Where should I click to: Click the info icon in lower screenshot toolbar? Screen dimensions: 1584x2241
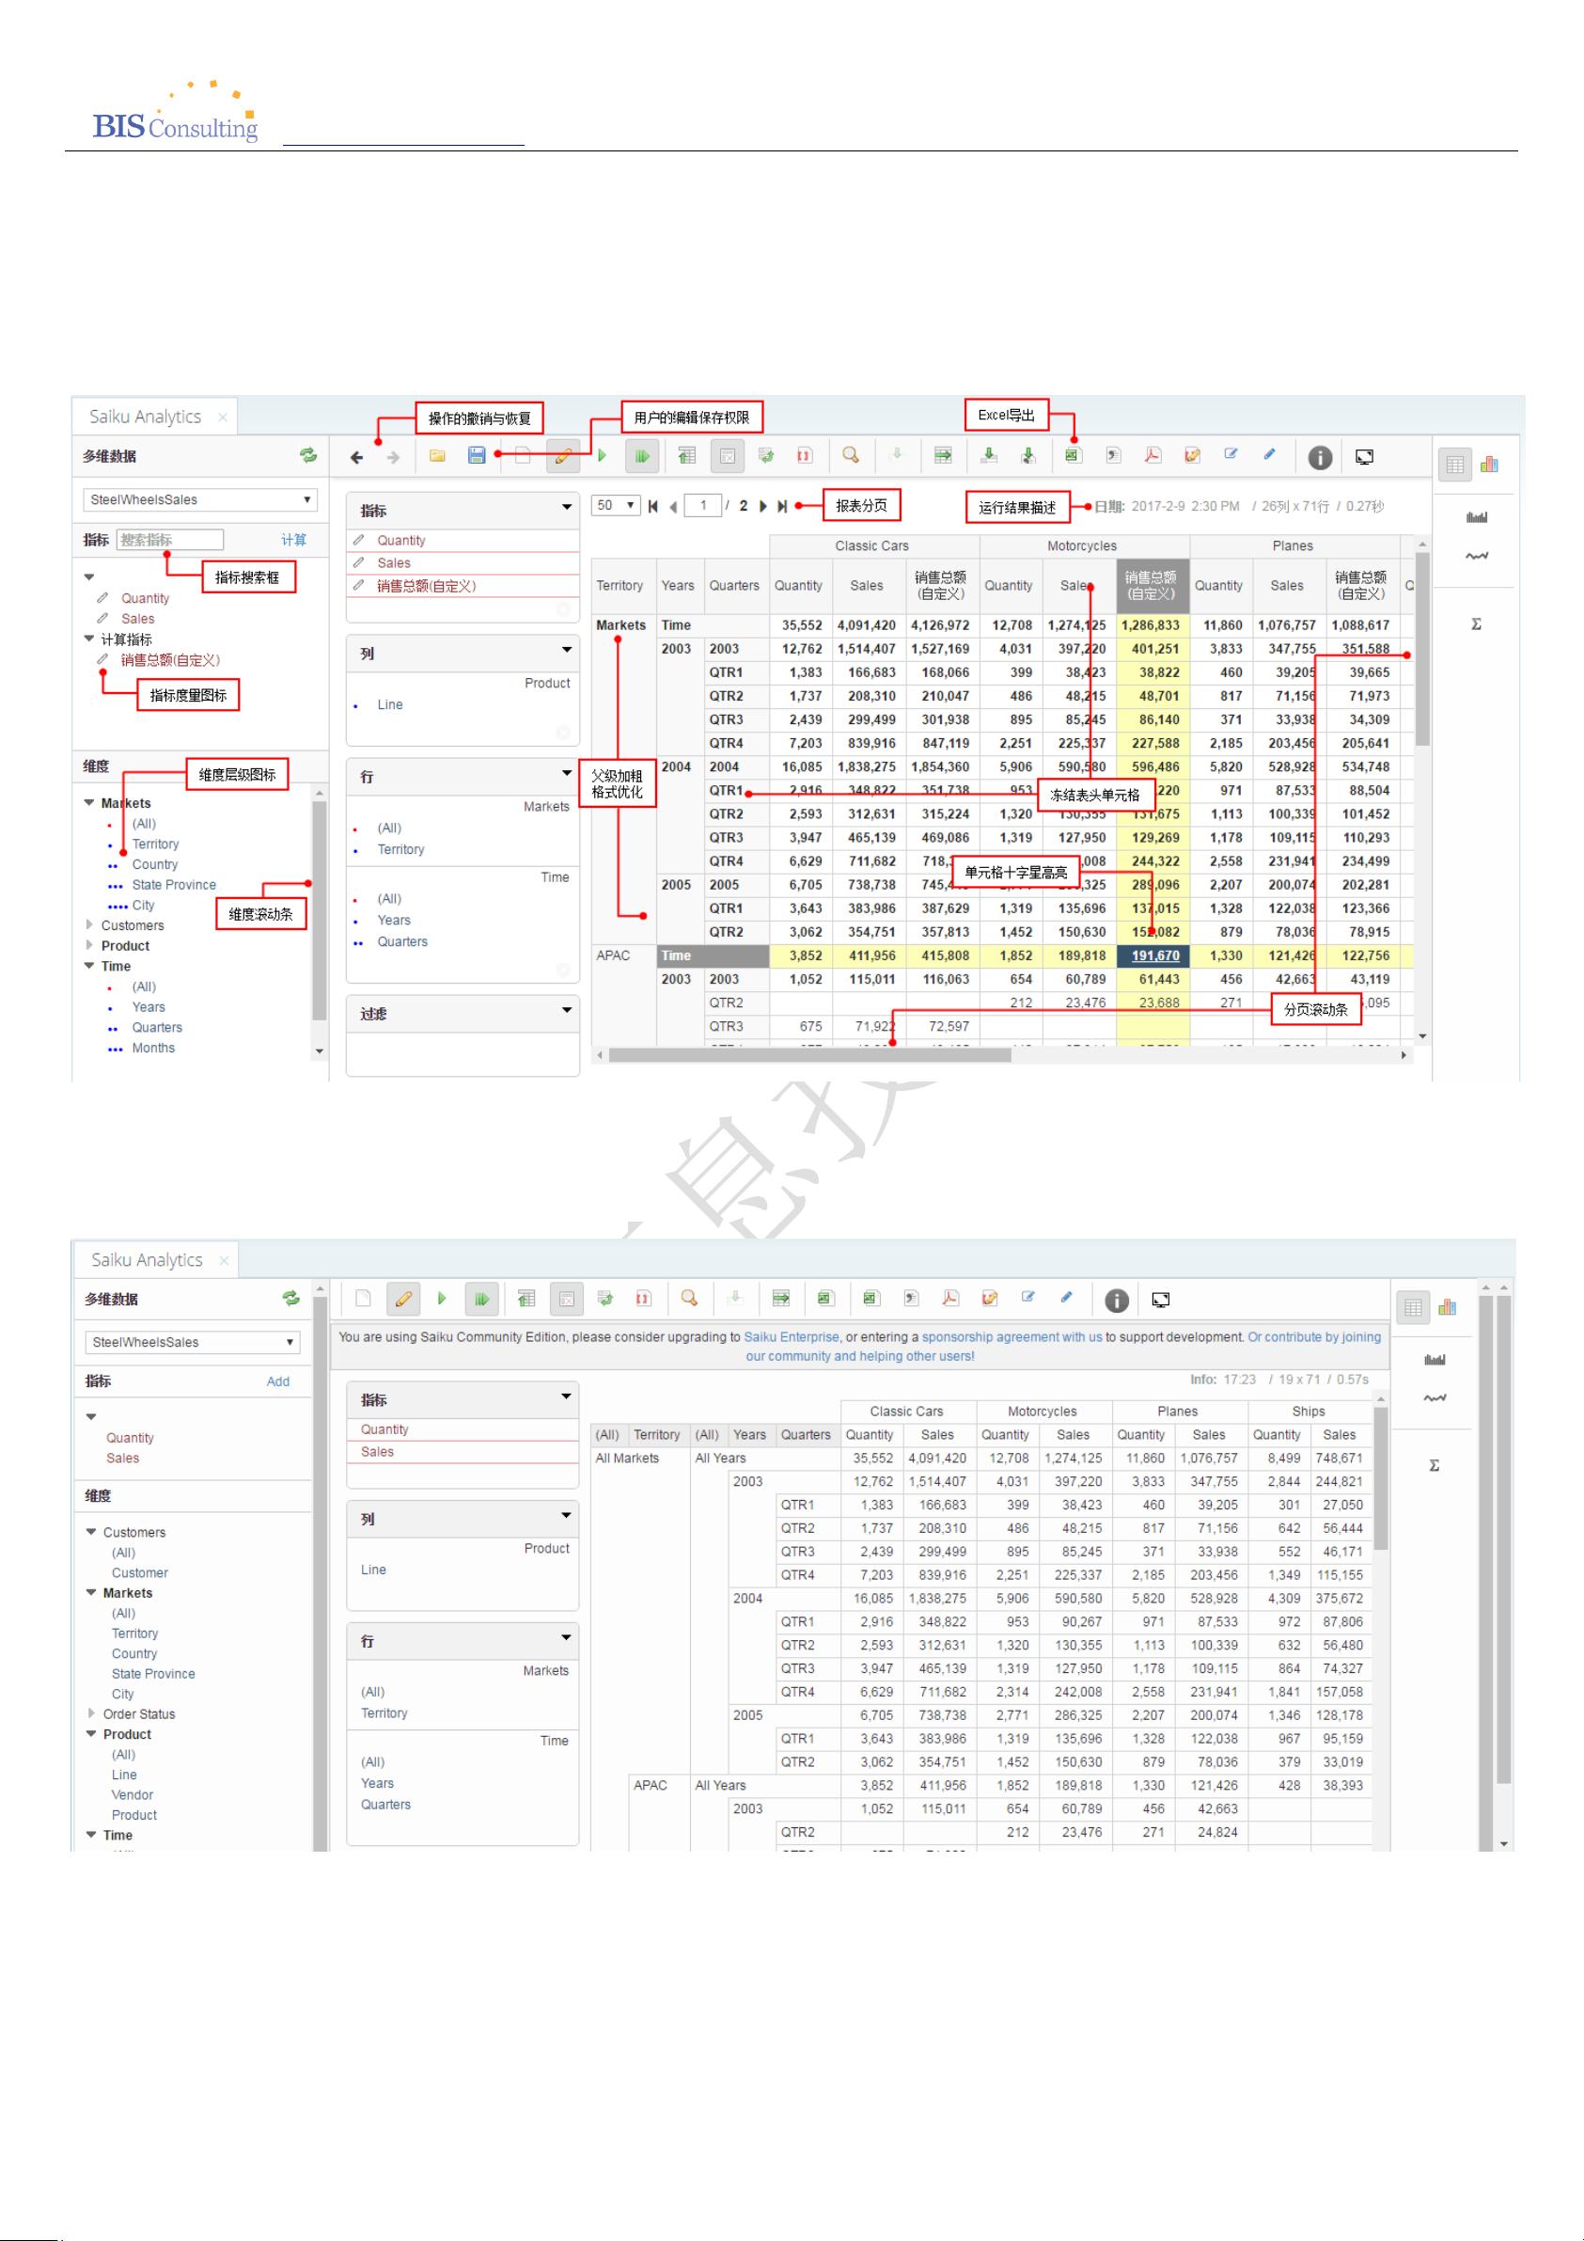pyautogui.click(x=1117, y=1300)
